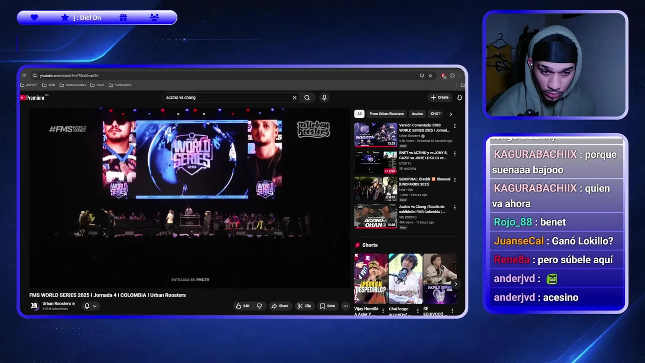Open 'SEMIFINAL: Blackit' video thumbnail
The width and height of the screenshot is (645, 363).
375,189
